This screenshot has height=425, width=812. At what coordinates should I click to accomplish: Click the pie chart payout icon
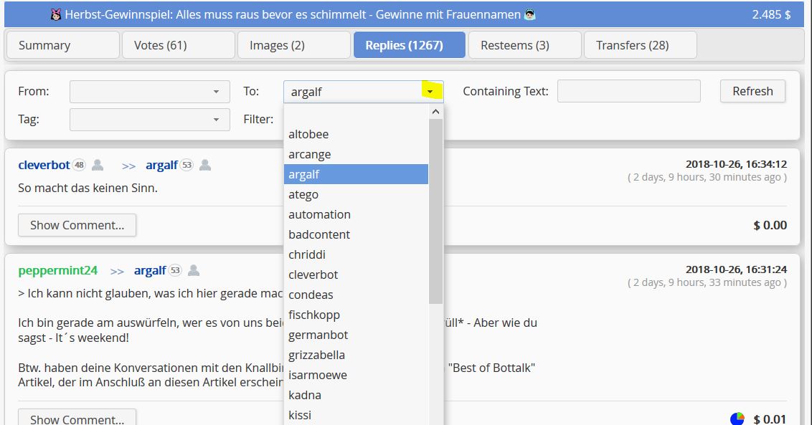(x=737, y=419)
